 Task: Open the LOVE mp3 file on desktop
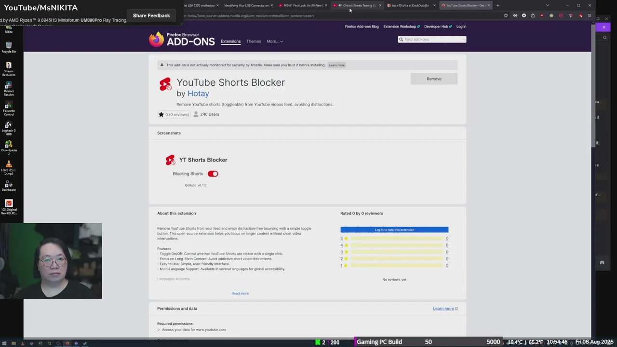[x=9, y=168]
